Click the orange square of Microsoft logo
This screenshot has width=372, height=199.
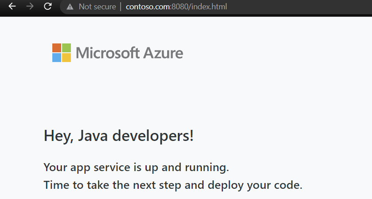pos(57,48)
